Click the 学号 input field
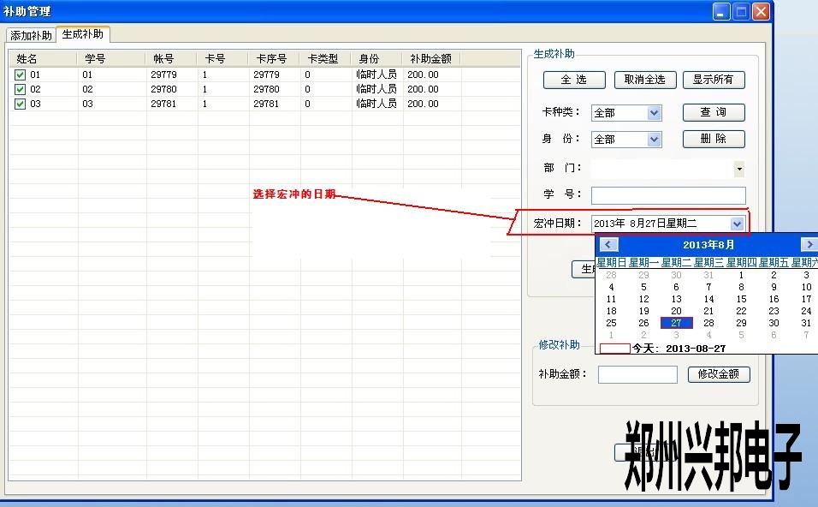This screenshot has height=507, width=818. tap(667, 195)
